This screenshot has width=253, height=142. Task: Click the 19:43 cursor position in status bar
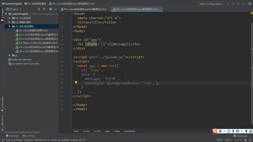pos(219,140)
